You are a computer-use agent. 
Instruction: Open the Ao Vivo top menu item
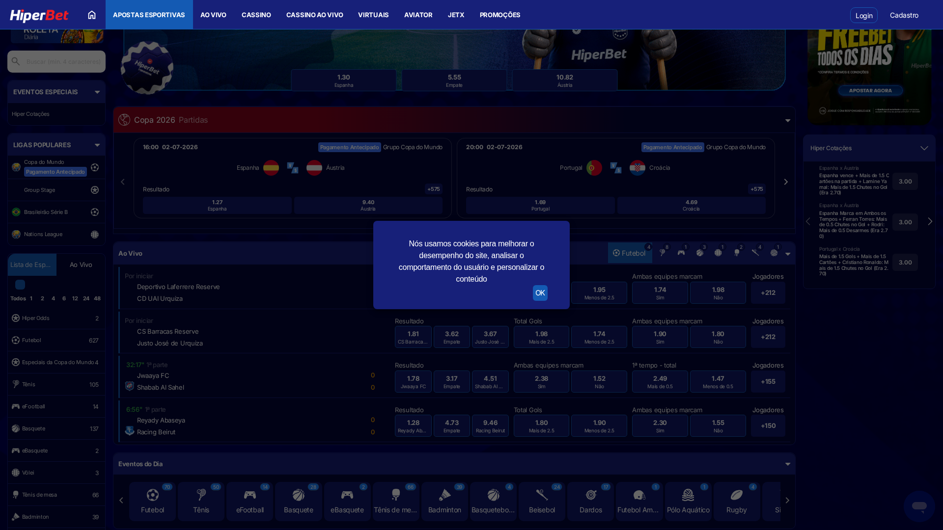(x=213, y=15)
